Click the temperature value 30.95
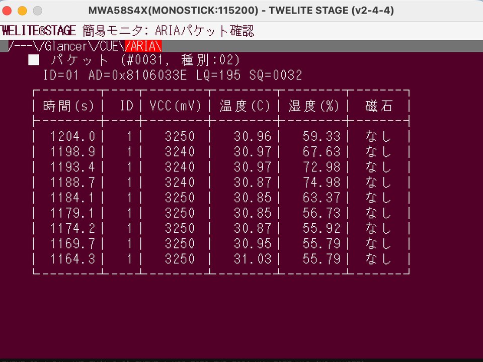The image size is (483, 362). 253,244
